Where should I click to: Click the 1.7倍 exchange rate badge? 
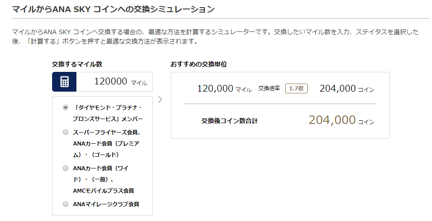(x=296, y=88)
